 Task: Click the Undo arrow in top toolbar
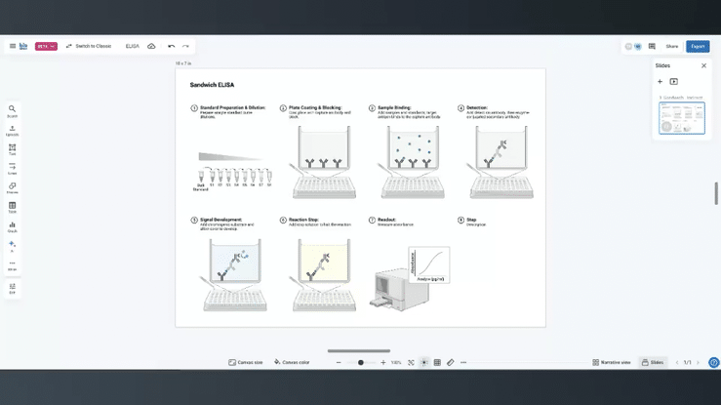[x=172, y=46]
